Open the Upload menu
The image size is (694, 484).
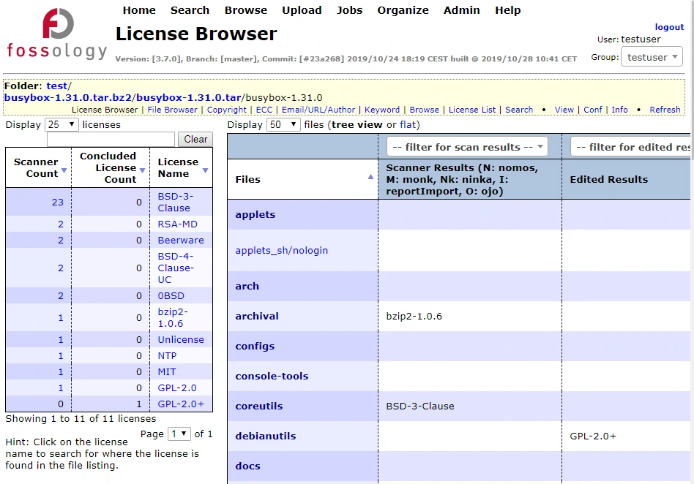[302, 10]
